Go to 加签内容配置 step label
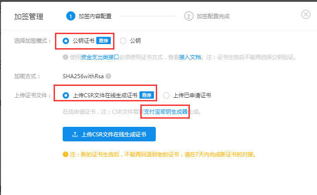Image resolution: width=317 pixels, height=195 pixels. tap(95, 16)
